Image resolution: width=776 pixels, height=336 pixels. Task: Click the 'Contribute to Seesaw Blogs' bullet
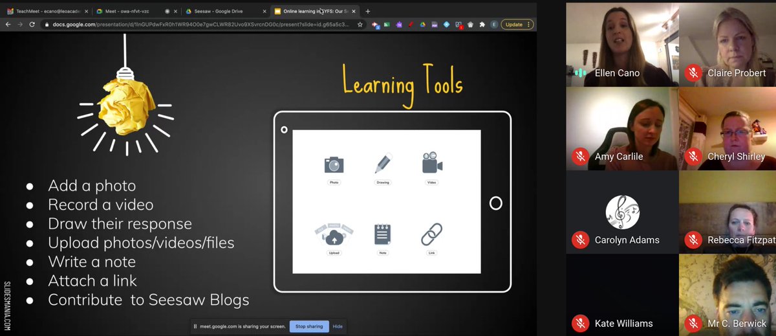149,300
